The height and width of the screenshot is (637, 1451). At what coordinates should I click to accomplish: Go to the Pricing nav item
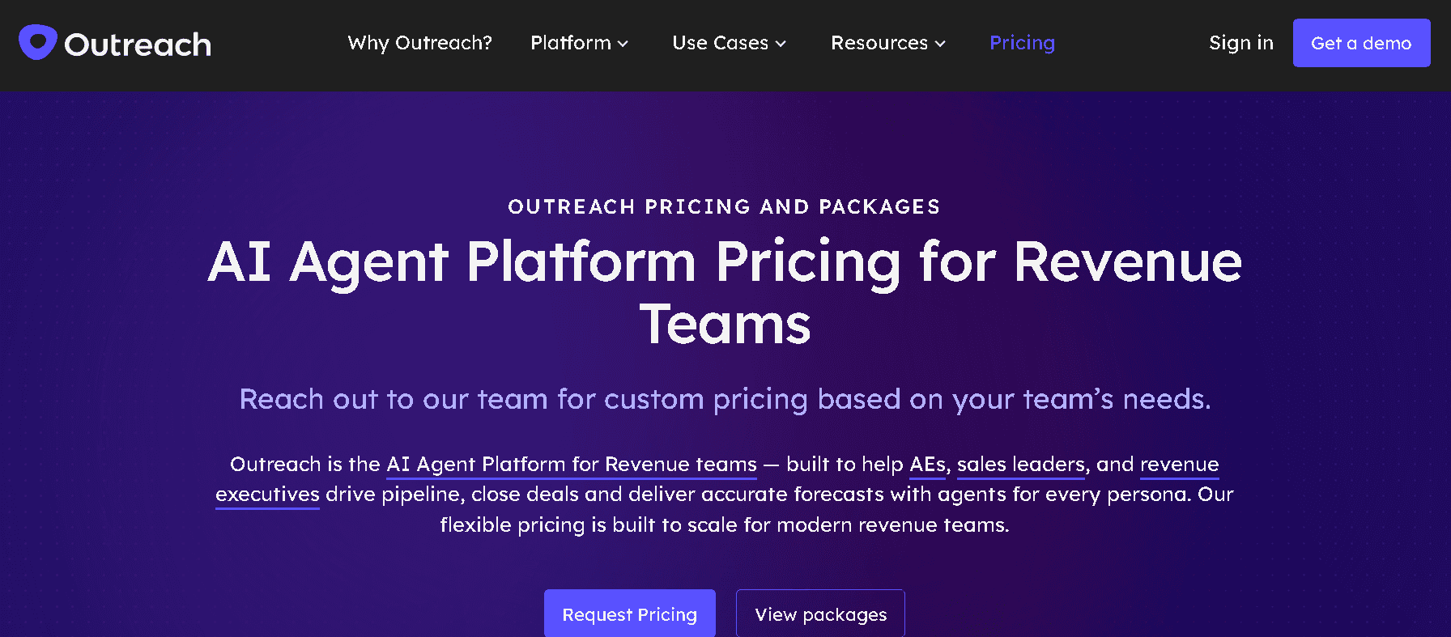(x=1022, y=43)
